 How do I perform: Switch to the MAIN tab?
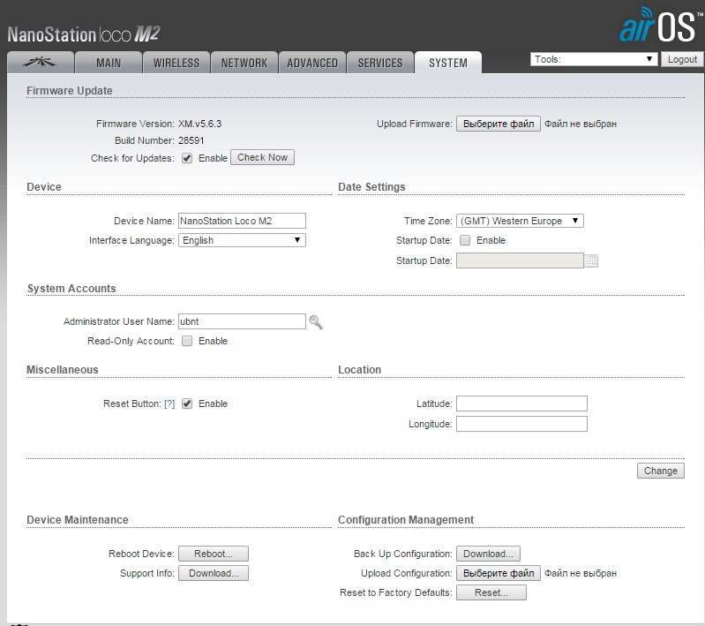[109, 63]
